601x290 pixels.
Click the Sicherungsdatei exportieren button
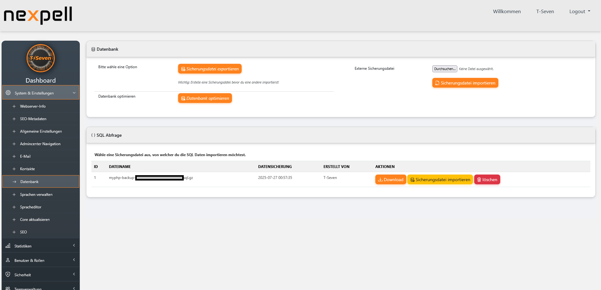210,69
